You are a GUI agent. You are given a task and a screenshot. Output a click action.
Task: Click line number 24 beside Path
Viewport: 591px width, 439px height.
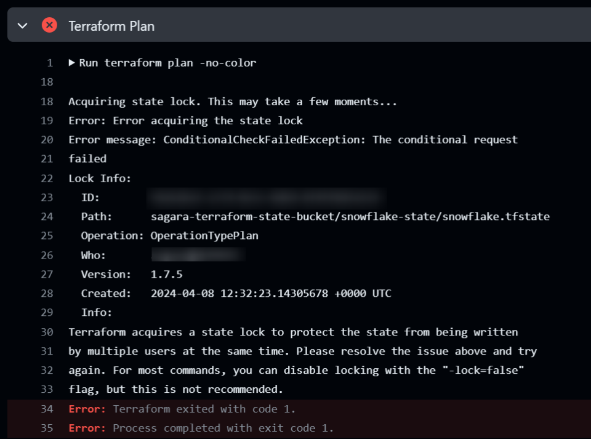(x=47, y=217)
